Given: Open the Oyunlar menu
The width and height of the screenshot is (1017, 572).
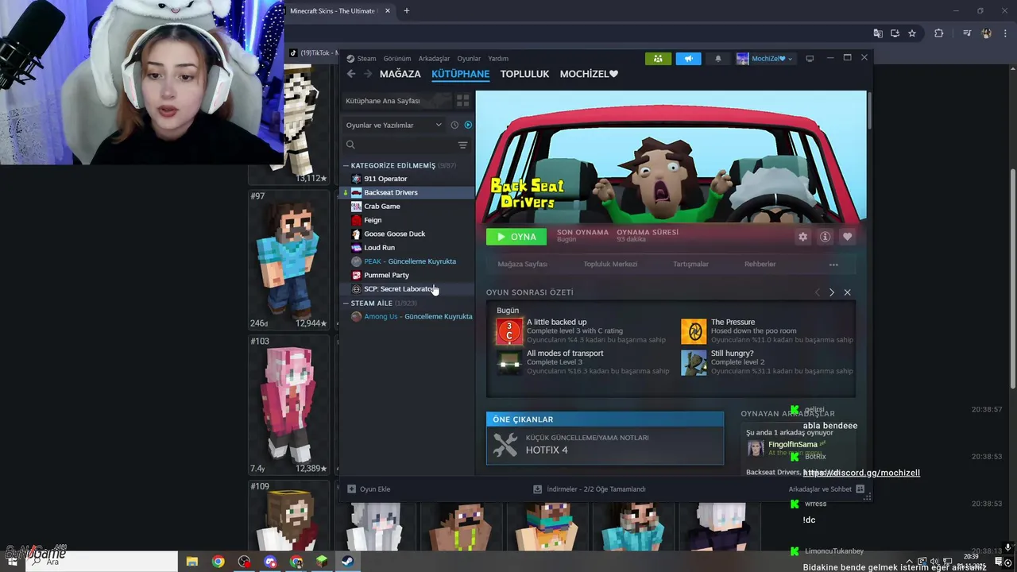Looking at the screenshot, I should click(x=469, y=59).
